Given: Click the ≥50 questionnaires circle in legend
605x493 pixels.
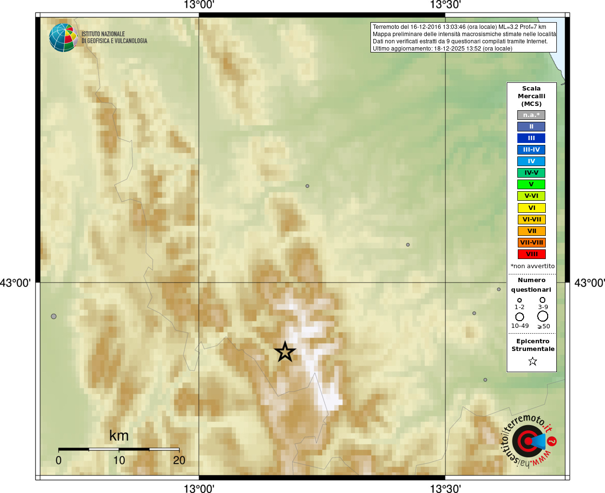Looking at the screenshot, I should (542, 316).
